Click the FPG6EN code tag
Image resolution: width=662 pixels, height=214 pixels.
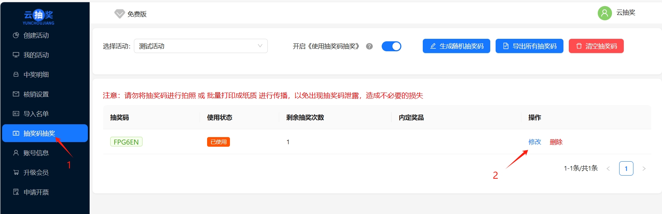(126, 142)
